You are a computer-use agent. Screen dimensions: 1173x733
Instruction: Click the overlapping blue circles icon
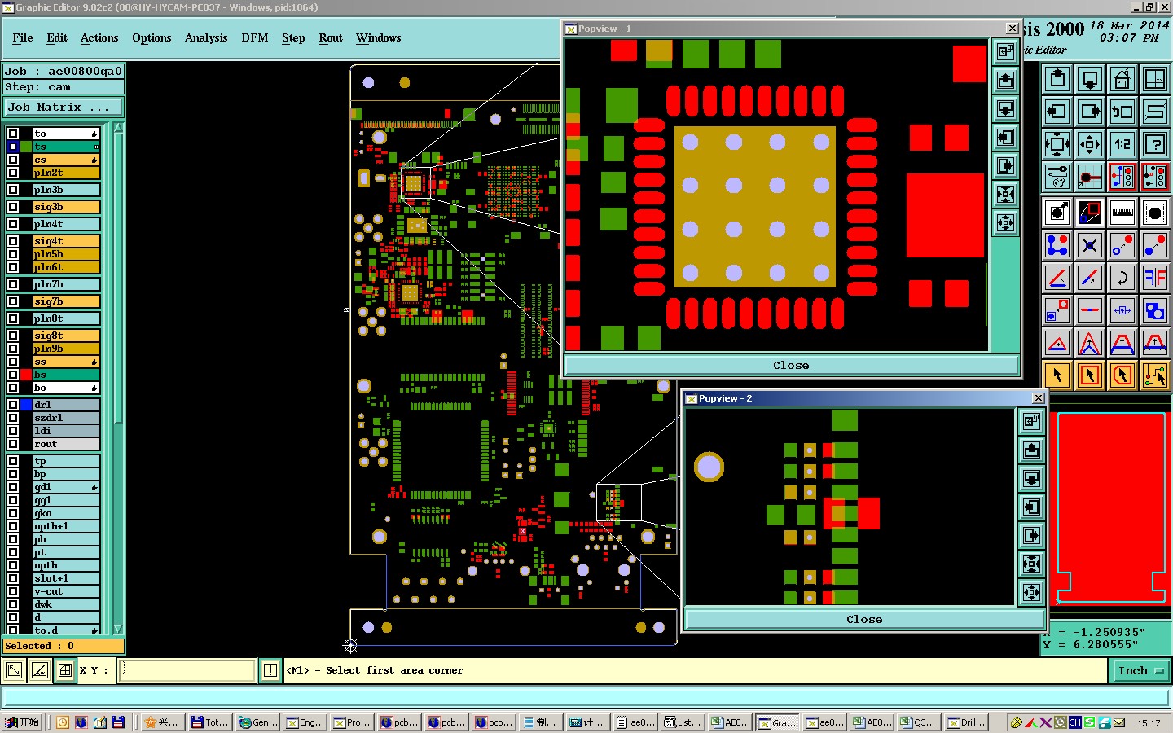point(1155,310)
